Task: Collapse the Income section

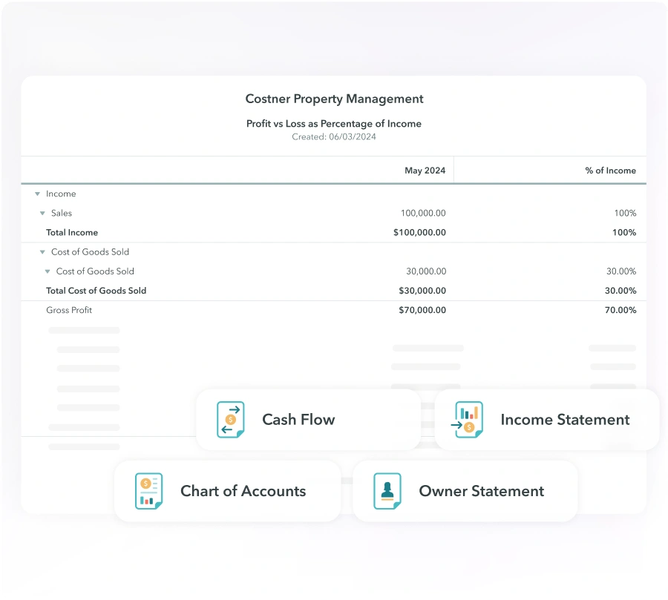Action: tap(37, 194)
